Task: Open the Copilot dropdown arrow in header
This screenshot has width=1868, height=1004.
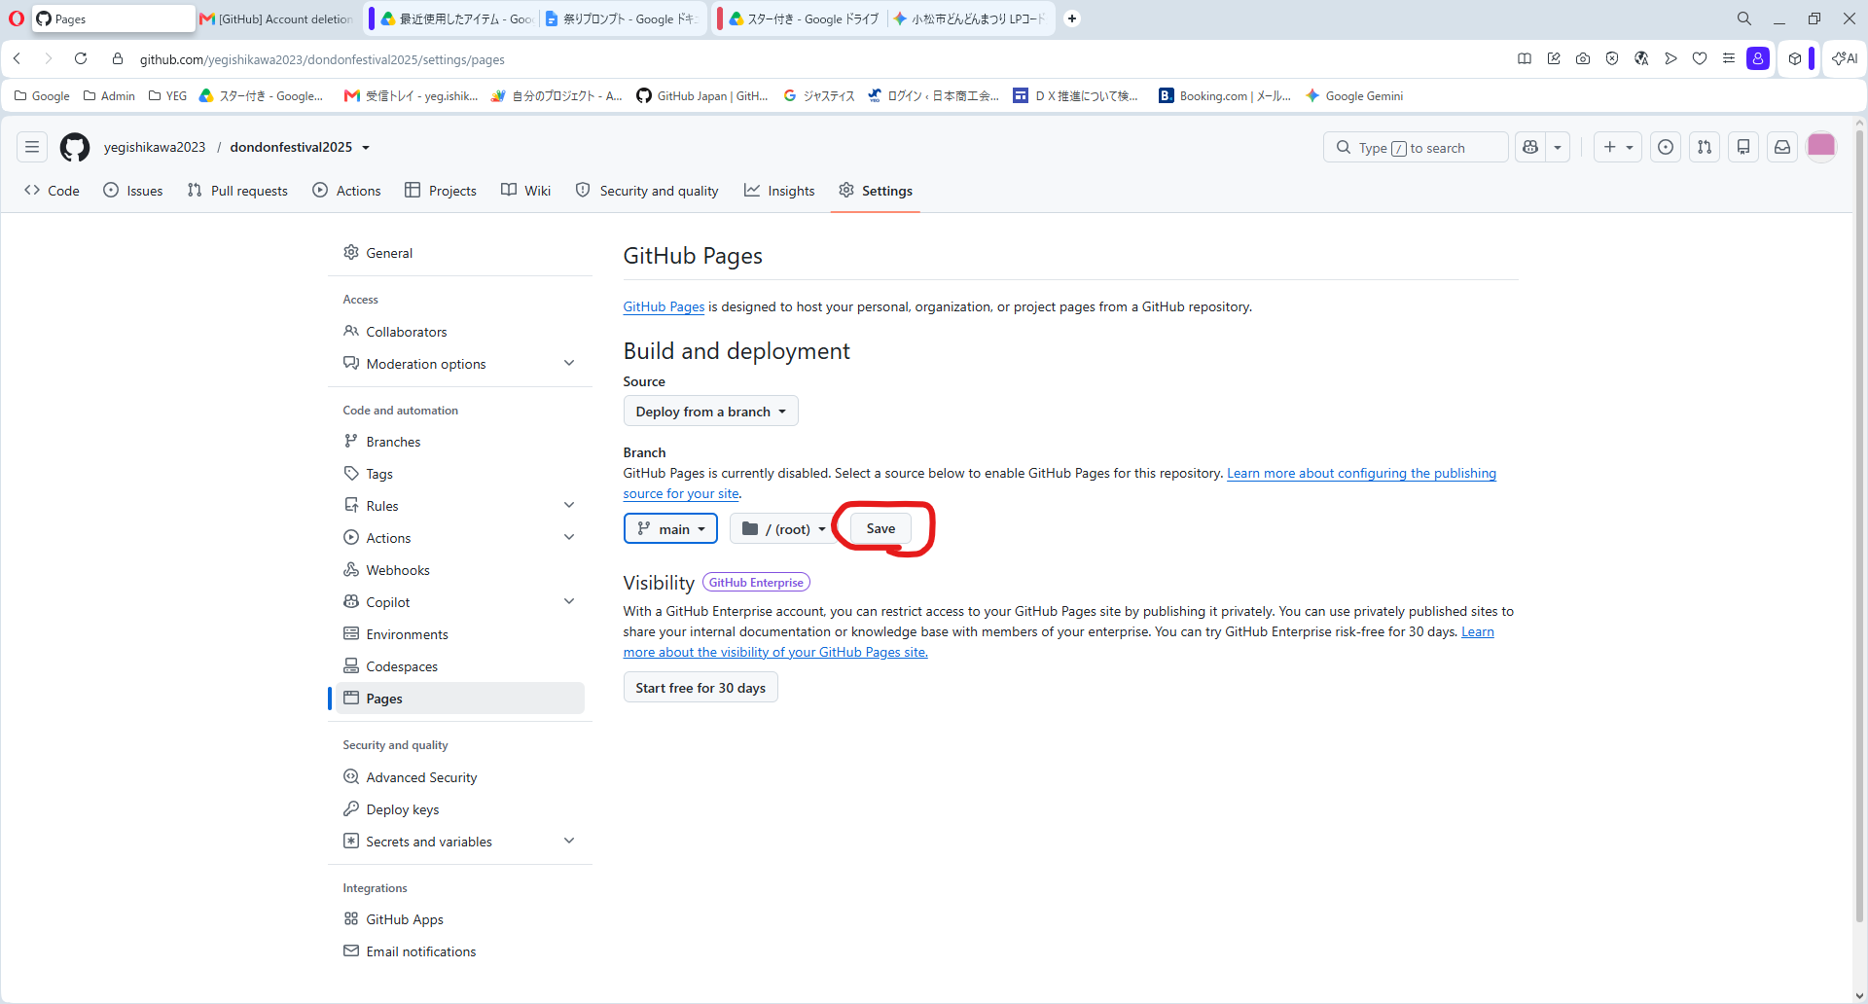Action: click(x=1558, y=147)
